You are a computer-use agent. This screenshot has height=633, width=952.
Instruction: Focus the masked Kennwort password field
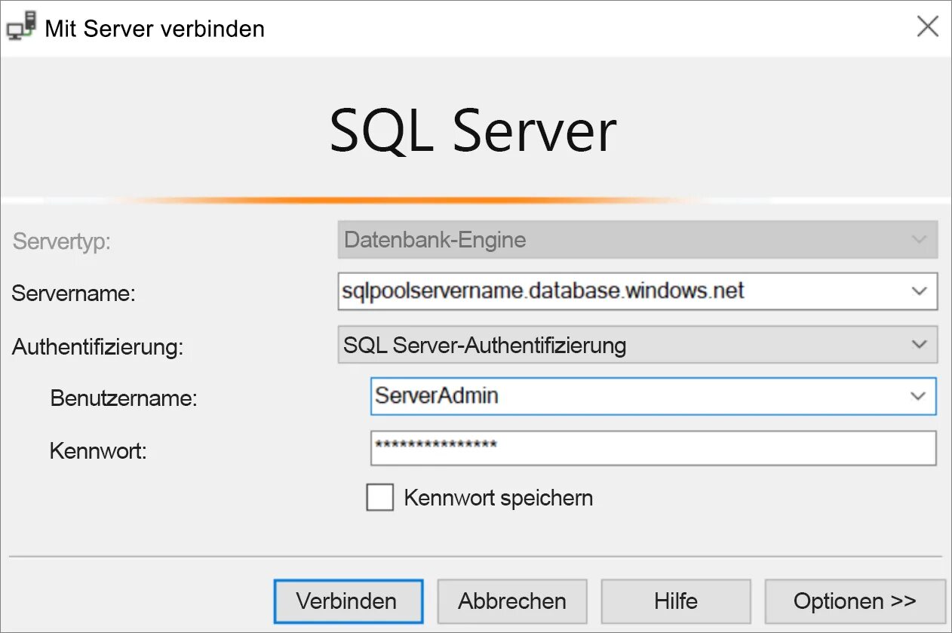click(653, 448)
